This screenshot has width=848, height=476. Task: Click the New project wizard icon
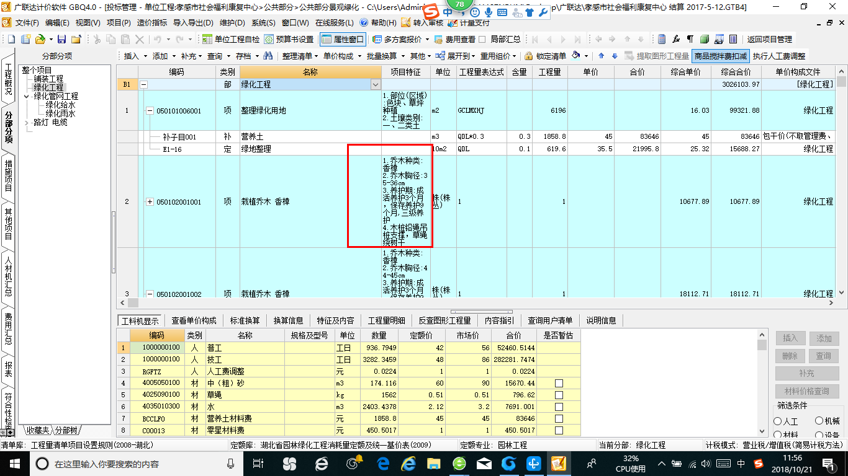tap(25, 39)
